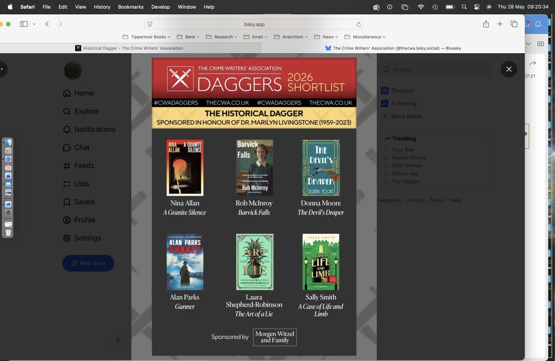The width and height of the screenshot is (555, 361).
Task: Open a new tab with plus button
Action: click(x=499, y=24)
